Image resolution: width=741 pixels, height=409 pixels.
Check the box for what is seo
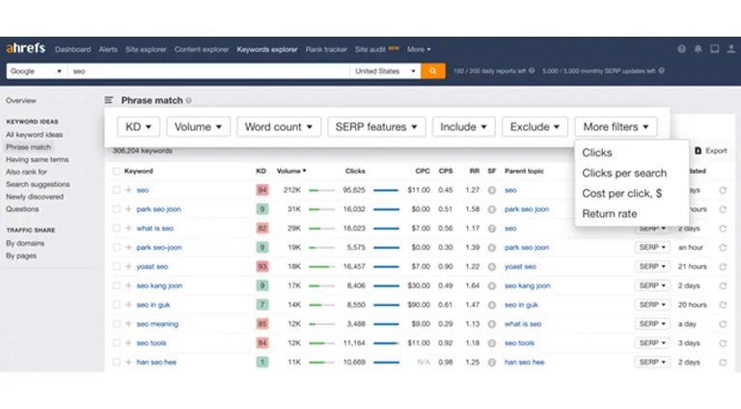click(x=116, y=228)
